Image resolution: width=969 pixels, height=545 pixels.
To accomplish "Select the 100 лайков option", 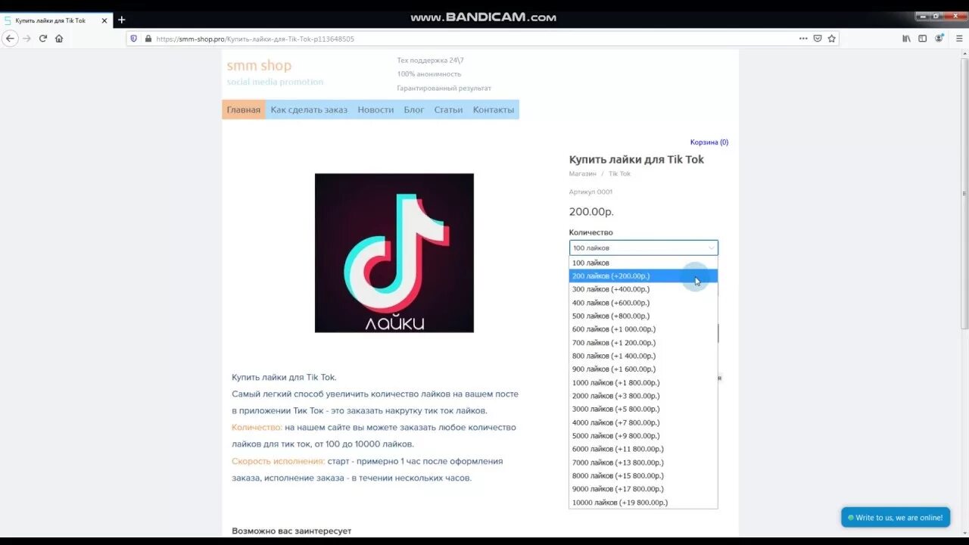I will 643,263.
